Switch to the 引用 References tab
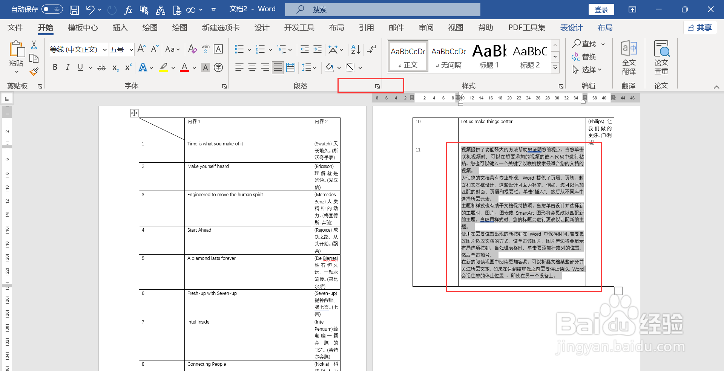 (366, 27)
